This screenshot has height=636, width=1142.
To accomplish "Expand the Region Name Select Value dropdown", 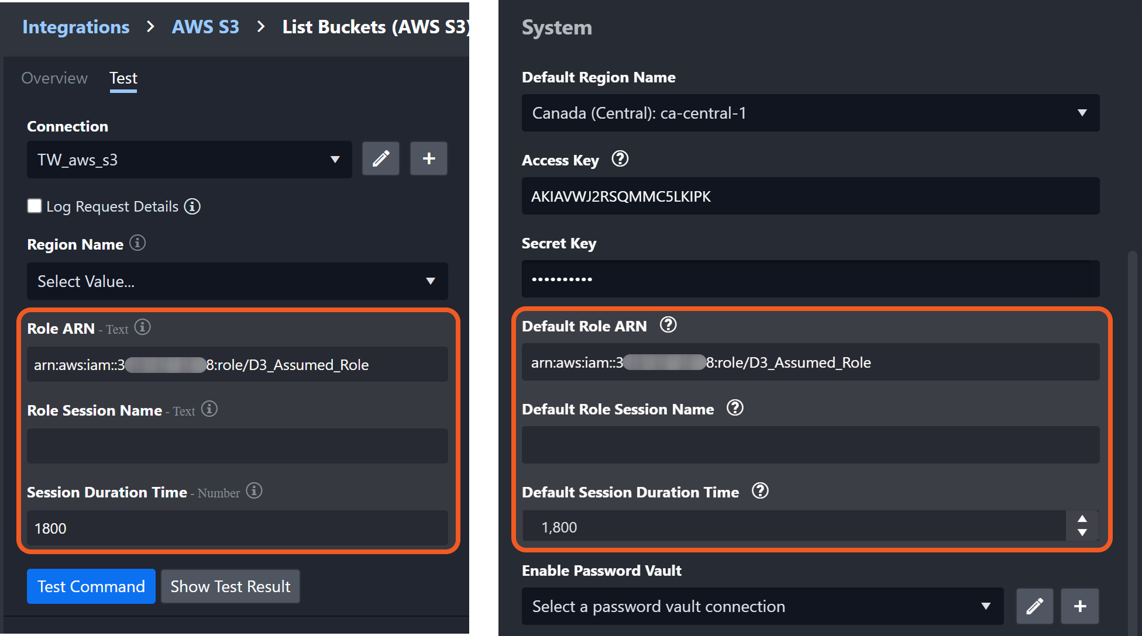I will [237, 281].
